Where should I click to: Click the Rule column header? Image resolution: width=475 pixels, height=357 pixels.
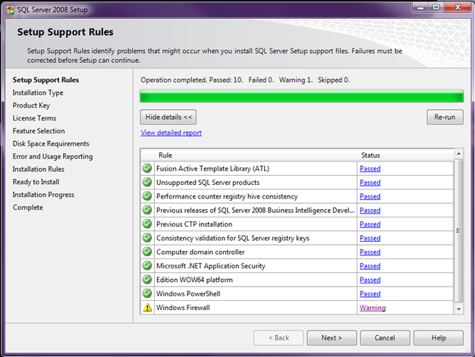(256, 155)
